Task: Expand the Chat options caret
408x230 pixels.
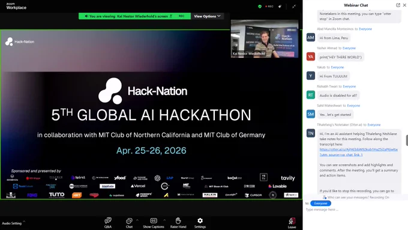Action: (x=137, y=220)
